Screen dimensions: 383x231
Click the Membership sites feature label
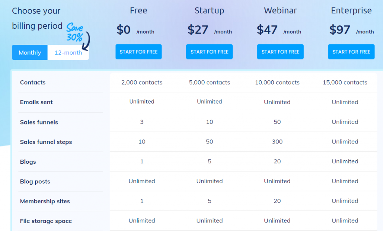[45, 201]
